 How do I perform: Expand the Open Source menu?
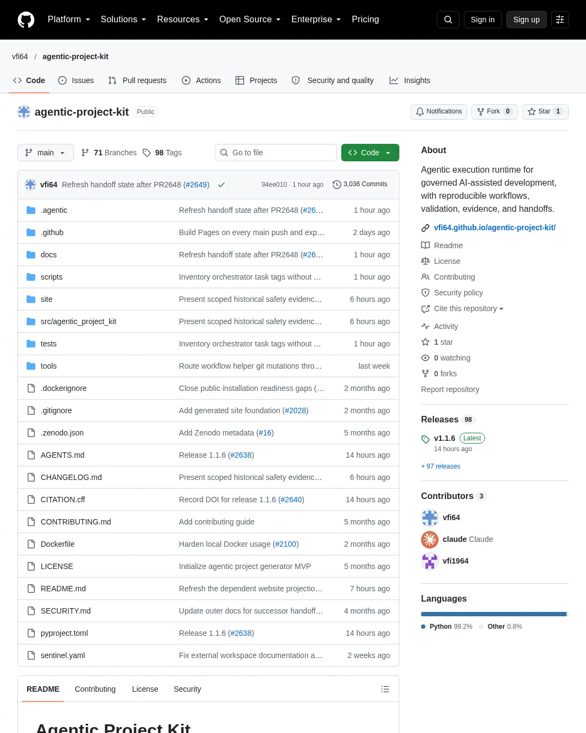coord(250,20)
